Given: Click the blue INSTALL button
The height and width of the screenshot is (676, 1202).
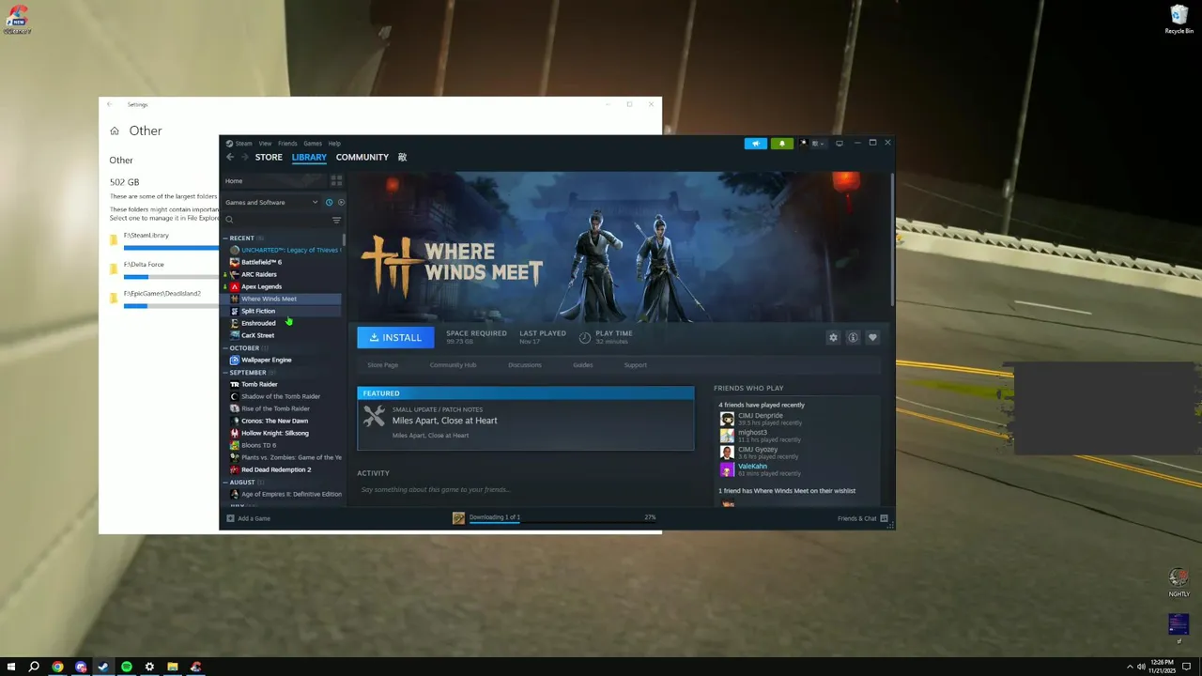Looking at the screenshot, I should pos(395,337).
